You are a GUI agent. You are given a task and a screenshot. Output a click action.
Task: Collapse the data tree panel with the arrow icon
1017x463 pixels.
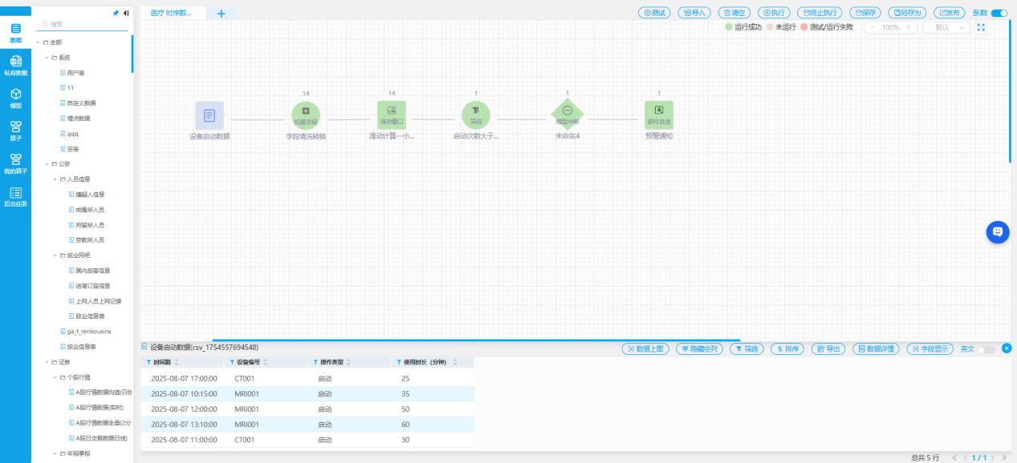coord(126,14)
